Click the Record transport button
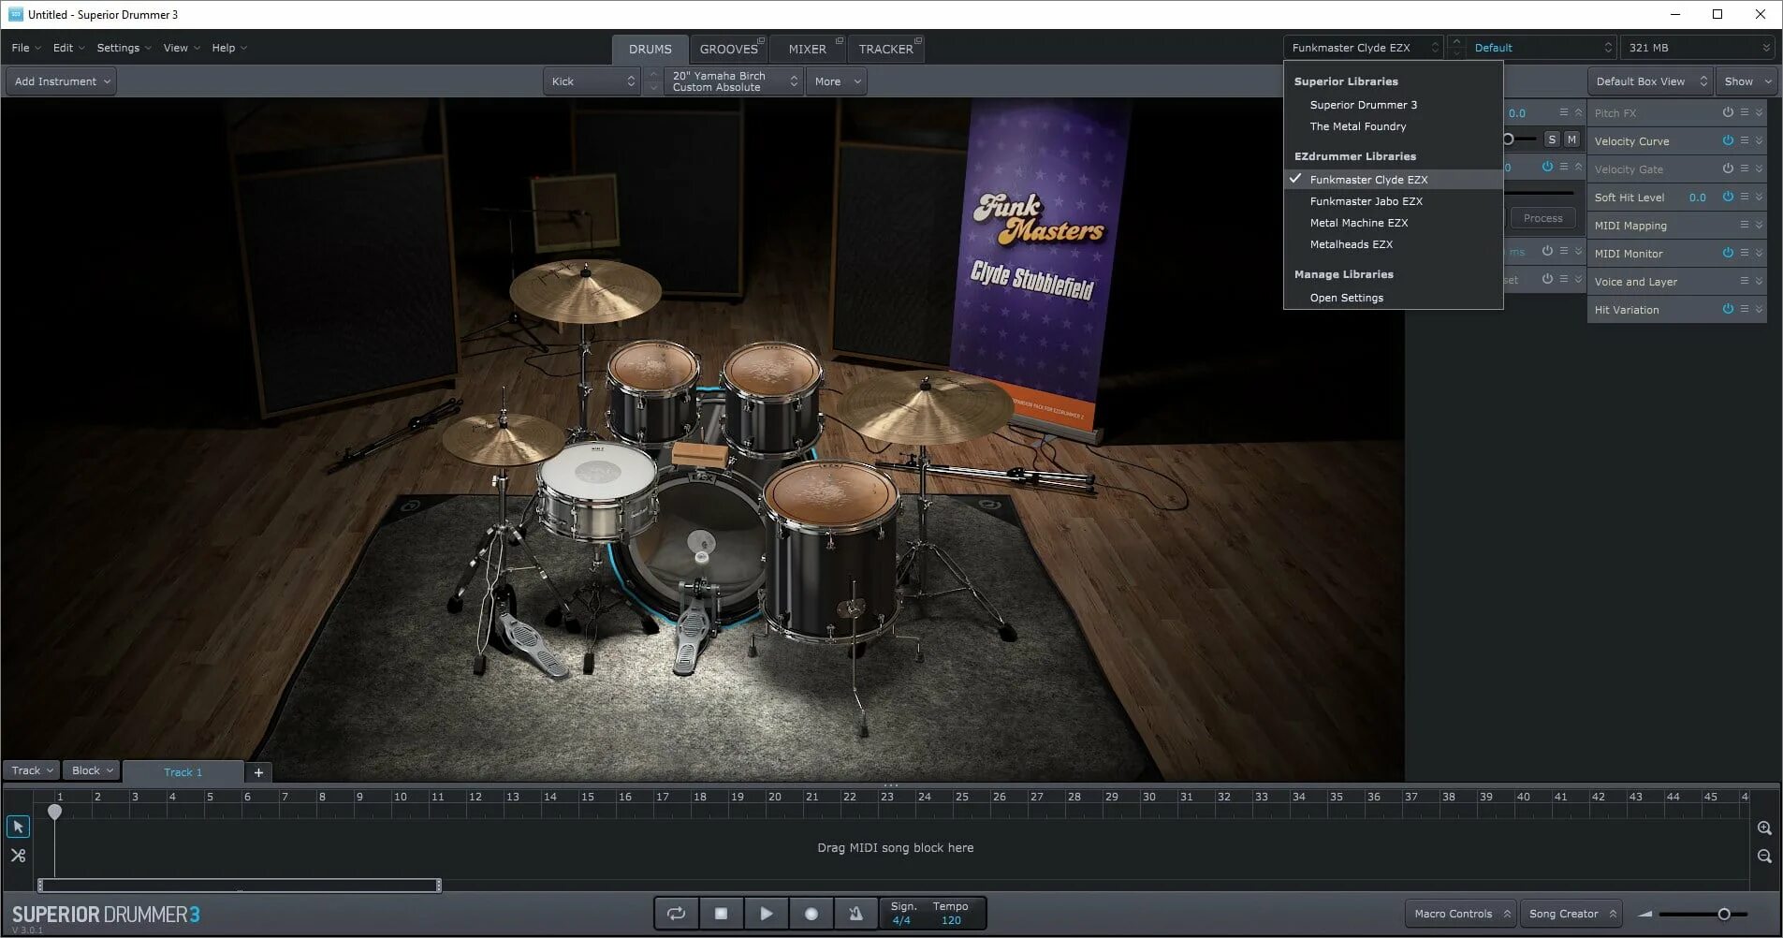 click(x=811, y=914)
